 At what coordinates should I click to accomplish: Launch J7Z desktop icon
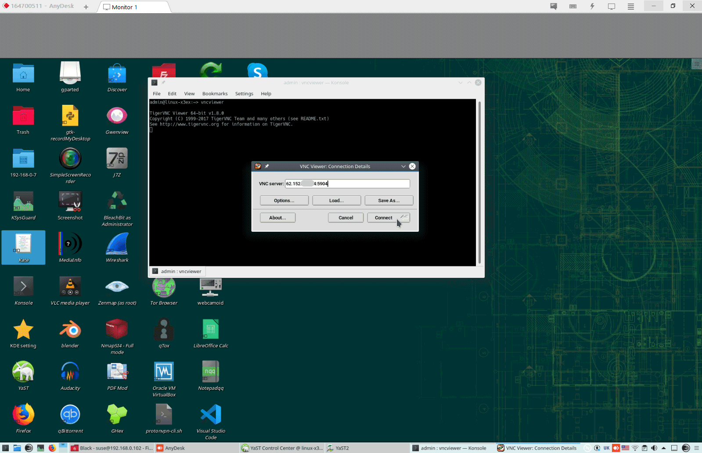[117, 162]
